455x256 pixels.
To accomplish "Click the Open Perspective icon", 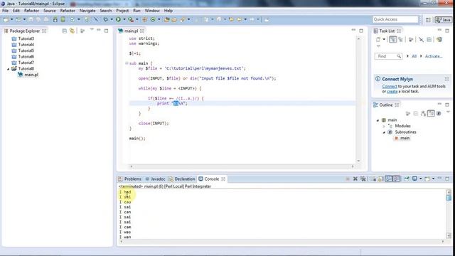I will (x=428, y=20).
